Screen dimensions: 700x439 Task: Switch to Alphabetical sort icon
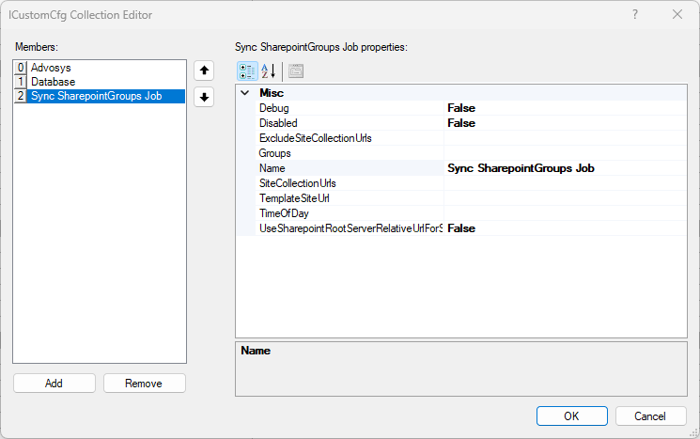[268, 71]
